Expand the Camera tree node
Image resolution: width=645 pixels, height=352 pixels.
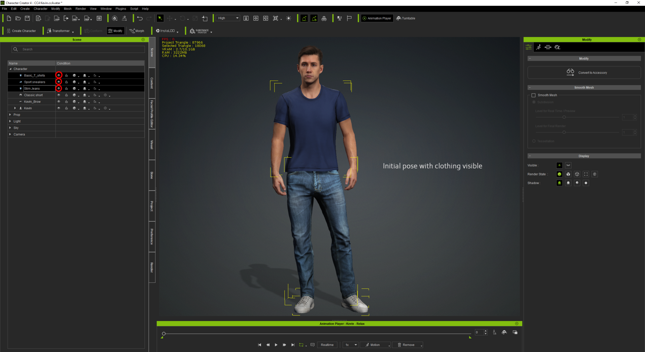tap(10, 134)
